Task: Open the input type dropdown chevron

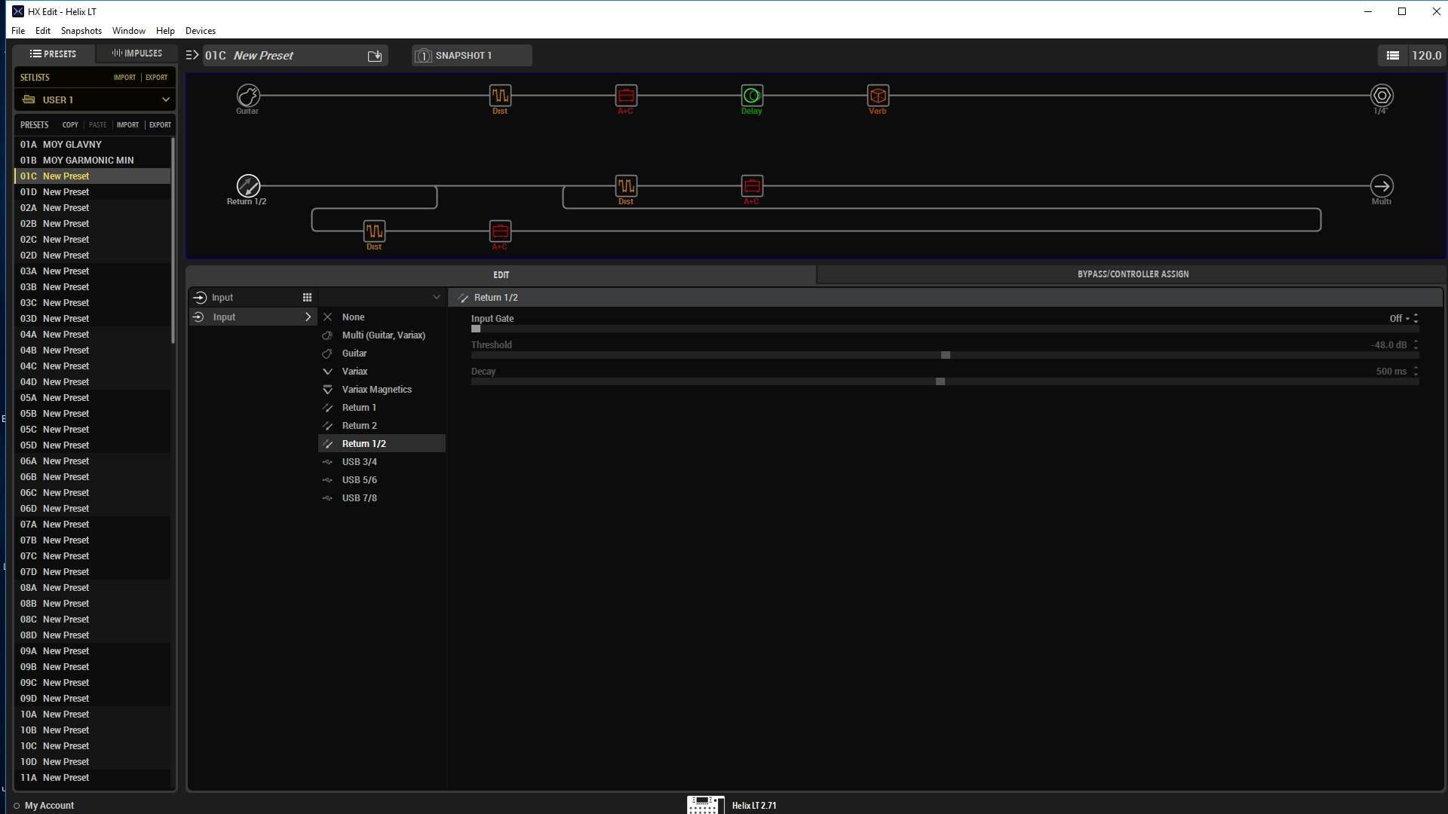Action: click(x=436, y=298)
